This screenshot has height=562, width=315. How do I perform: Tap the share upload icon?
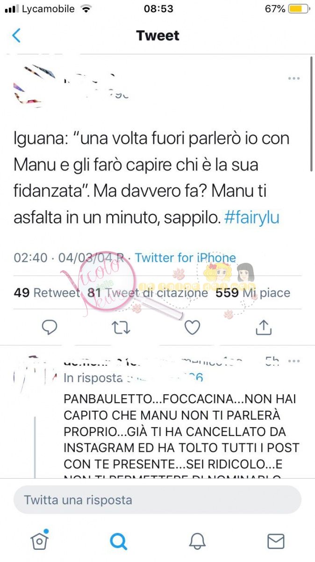[264, 327]
